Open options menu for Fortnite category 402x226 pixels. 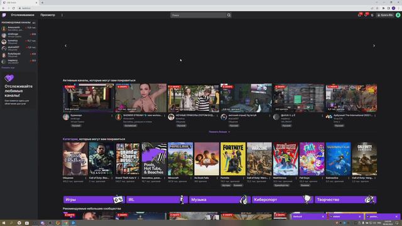(x=244, y=178)
